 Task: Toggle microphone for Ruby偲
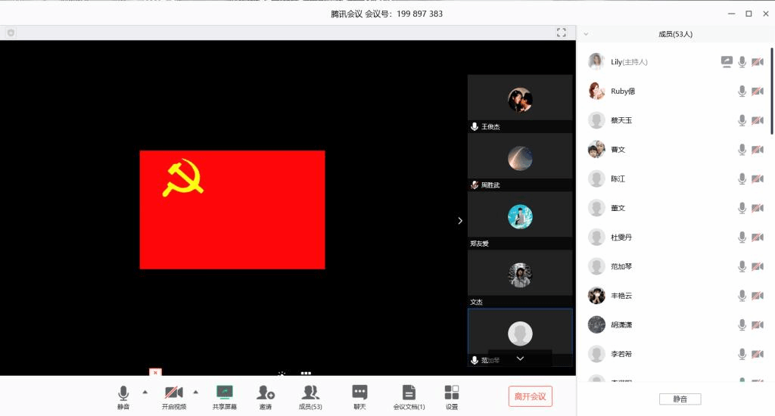tap(742, 91)
